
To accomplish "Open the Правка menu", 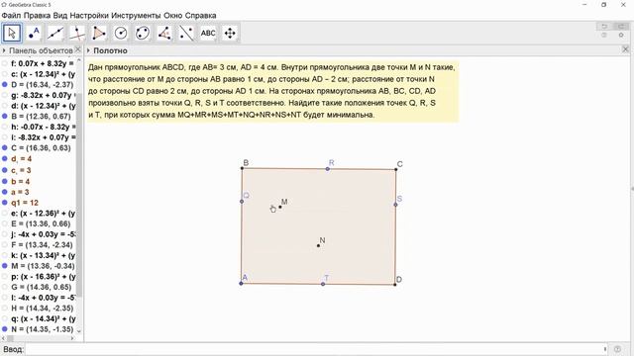I will tap(37, 16).
